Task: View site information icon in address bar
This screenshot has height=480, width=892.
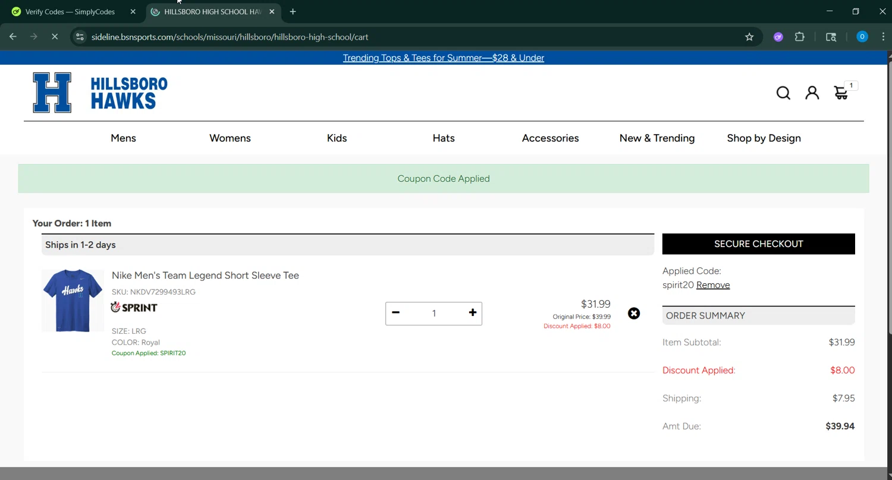Action: (80, 37)
